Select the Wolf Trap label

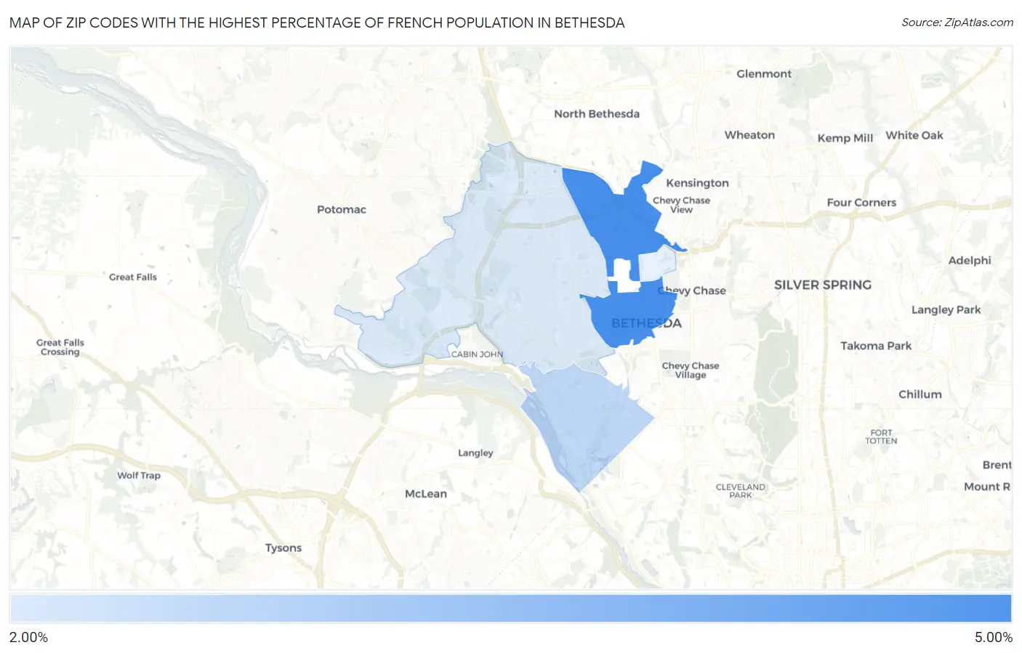tap(139, 476)
